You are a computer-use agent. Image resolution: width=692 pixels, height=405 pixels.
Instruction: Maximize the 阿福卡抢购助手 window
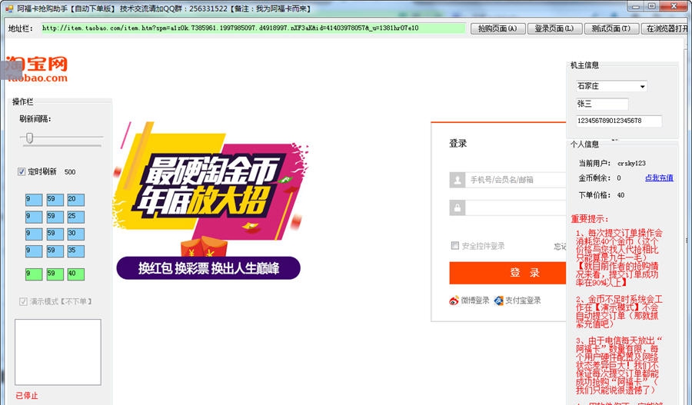[x=652, y=6]
